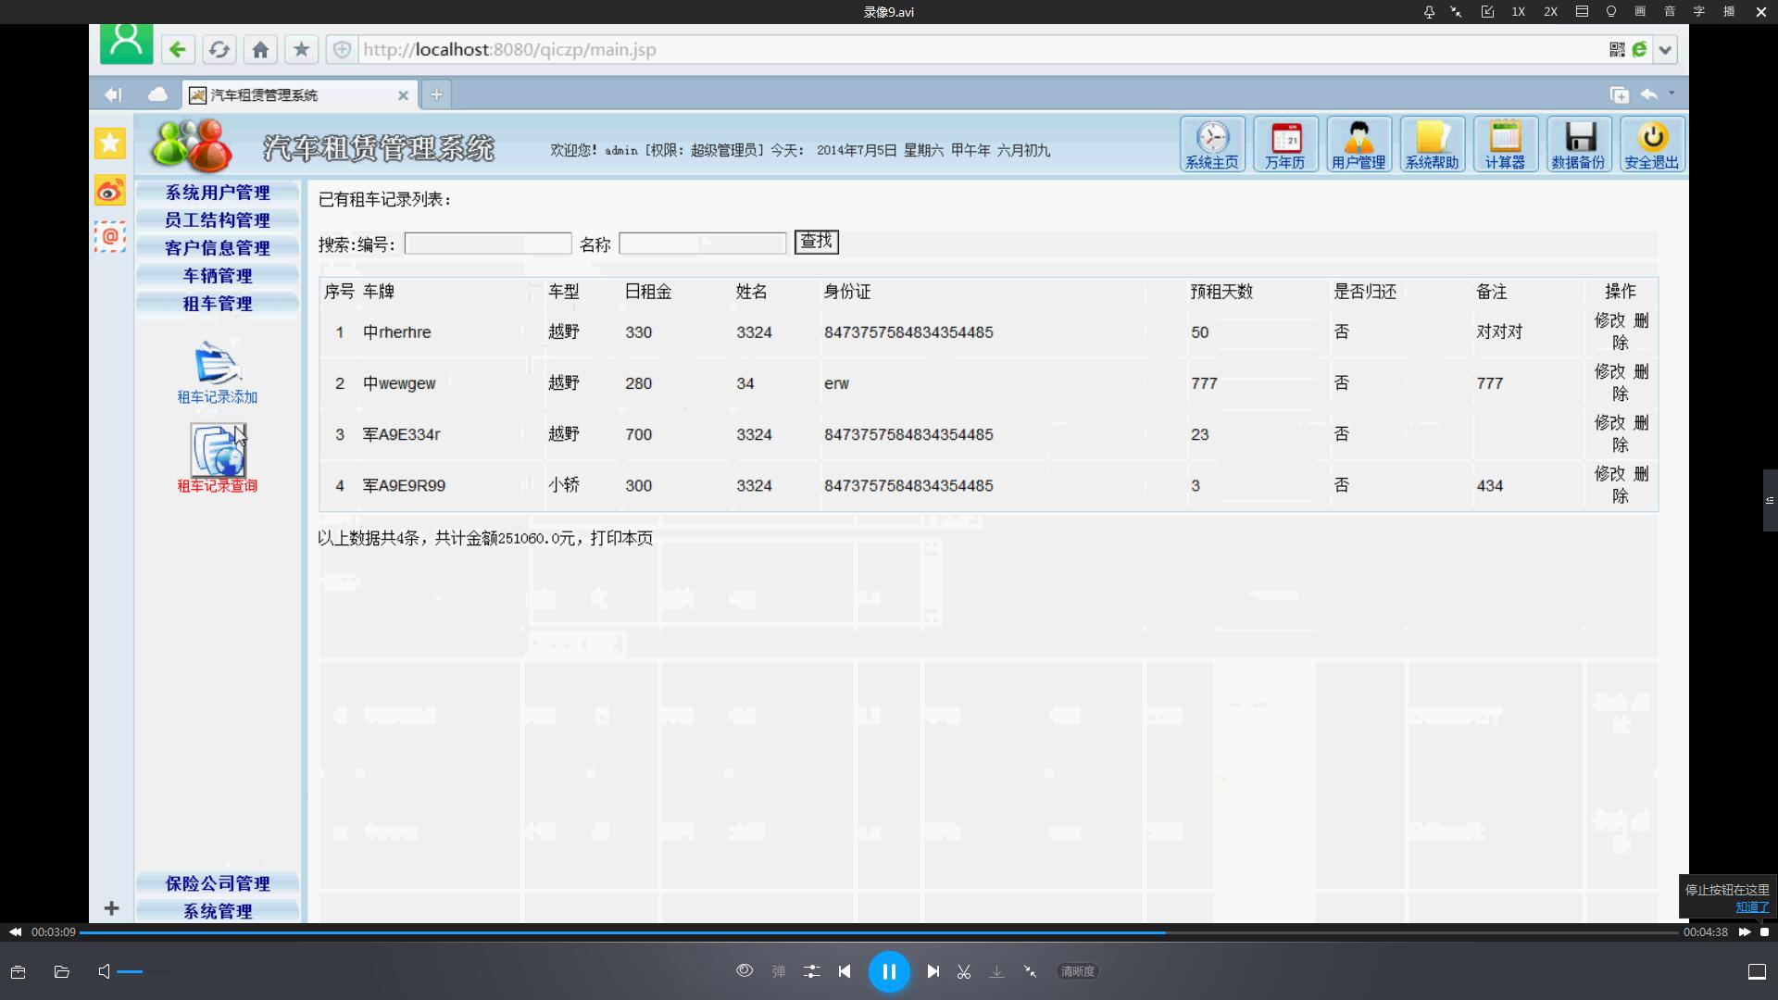Open the 清晰度 quality selector
1778x1000 pixels.
point(1078,971)
